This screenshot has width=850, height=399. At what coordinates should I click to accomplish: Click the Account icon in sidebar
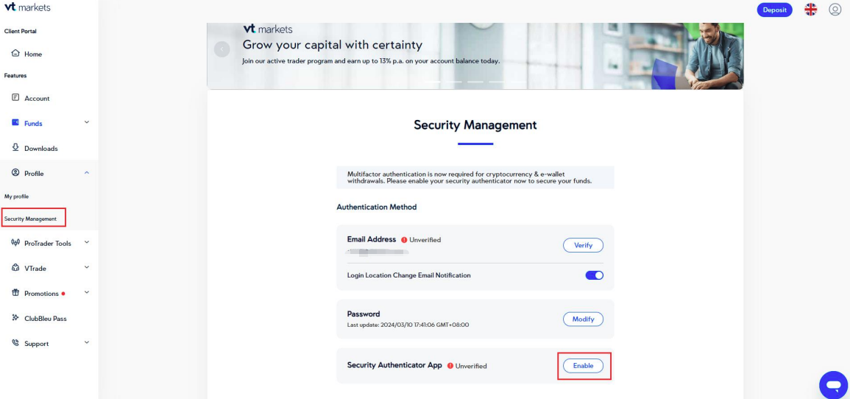point(15,98)
